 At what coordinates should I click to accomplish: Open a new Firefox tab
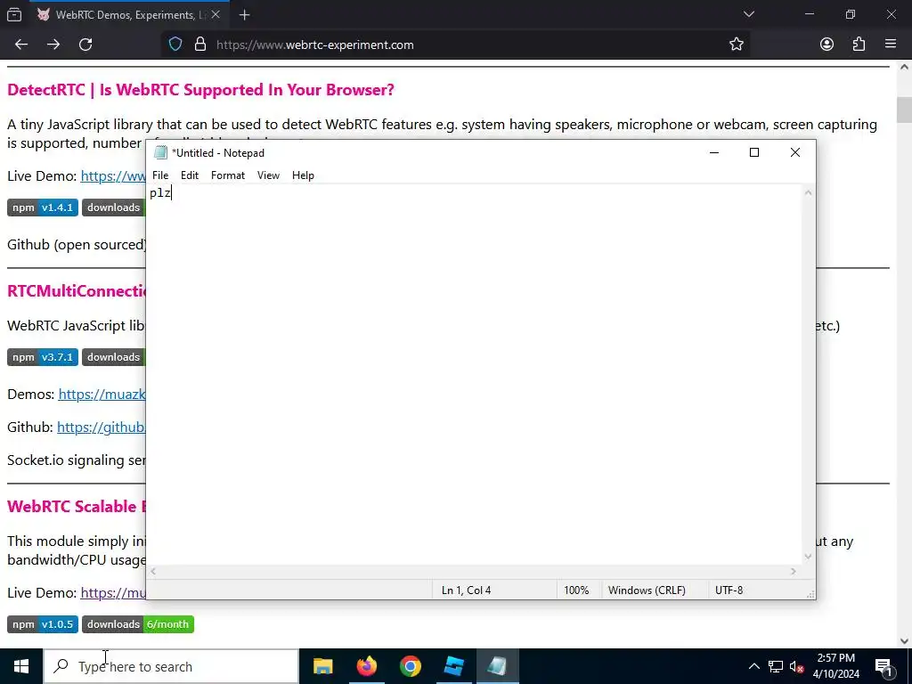[x=244, y=15]
